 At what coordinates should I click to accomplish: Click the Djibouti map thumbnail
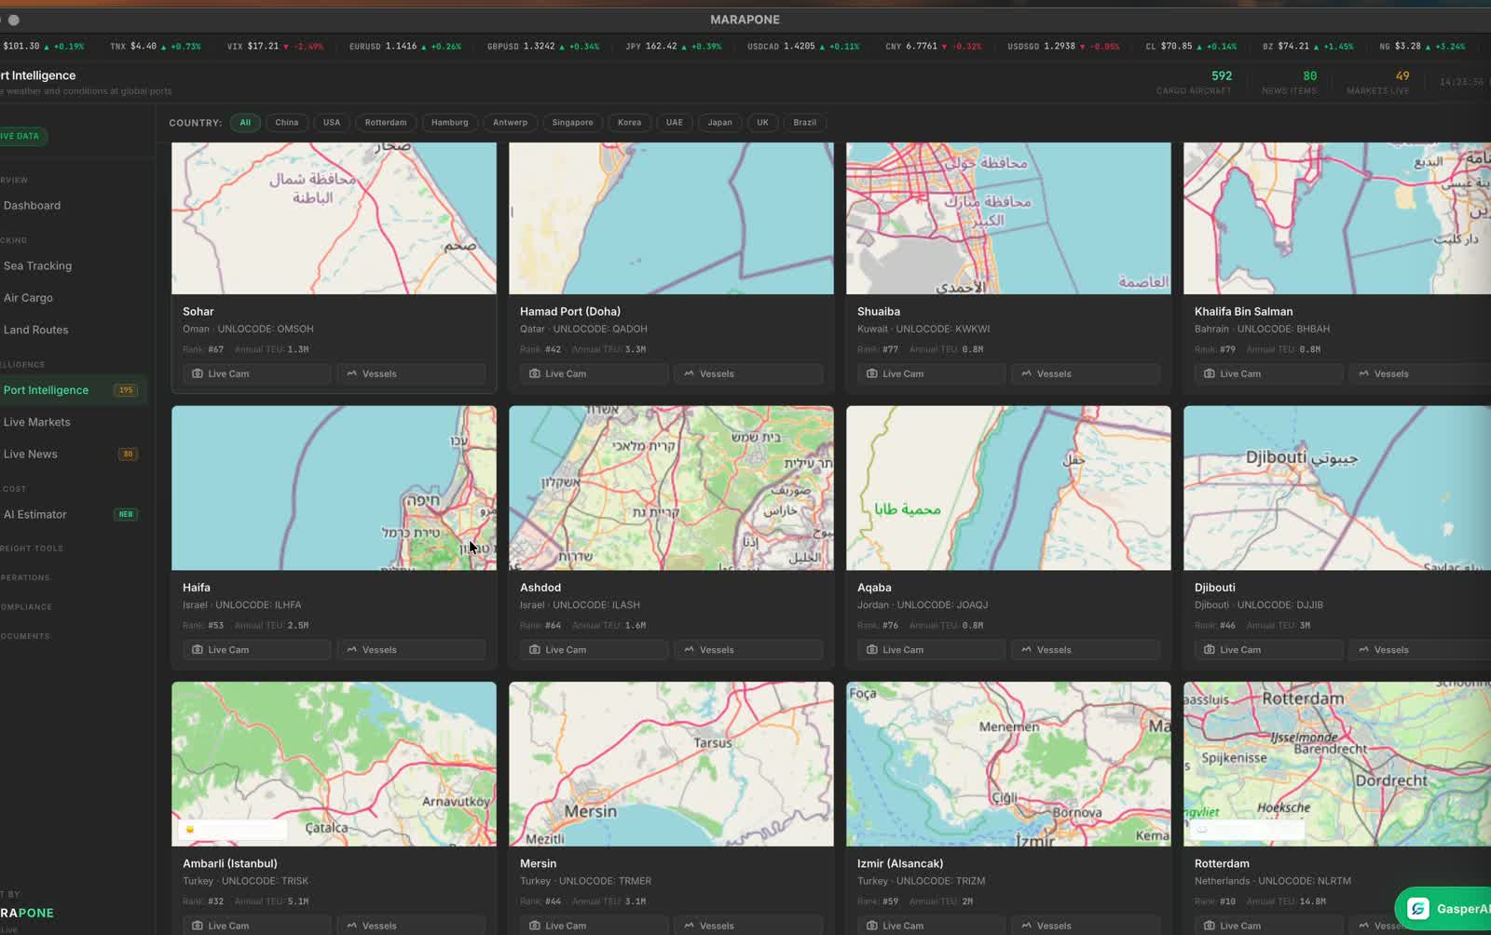[x=1337, y=487]
